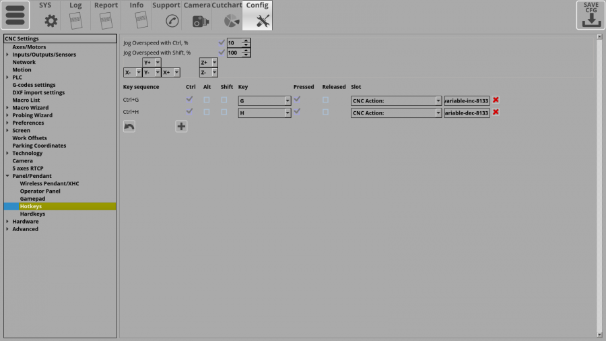Delete the Ctrl+G hotkey row
Viewport: 606px width, 341px height.
(496, 100)
